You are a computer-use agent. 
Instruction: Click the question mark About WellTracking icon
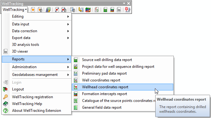(x=6, y=111)
